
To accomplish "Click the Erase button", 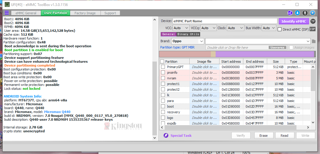I will [263, 136].
